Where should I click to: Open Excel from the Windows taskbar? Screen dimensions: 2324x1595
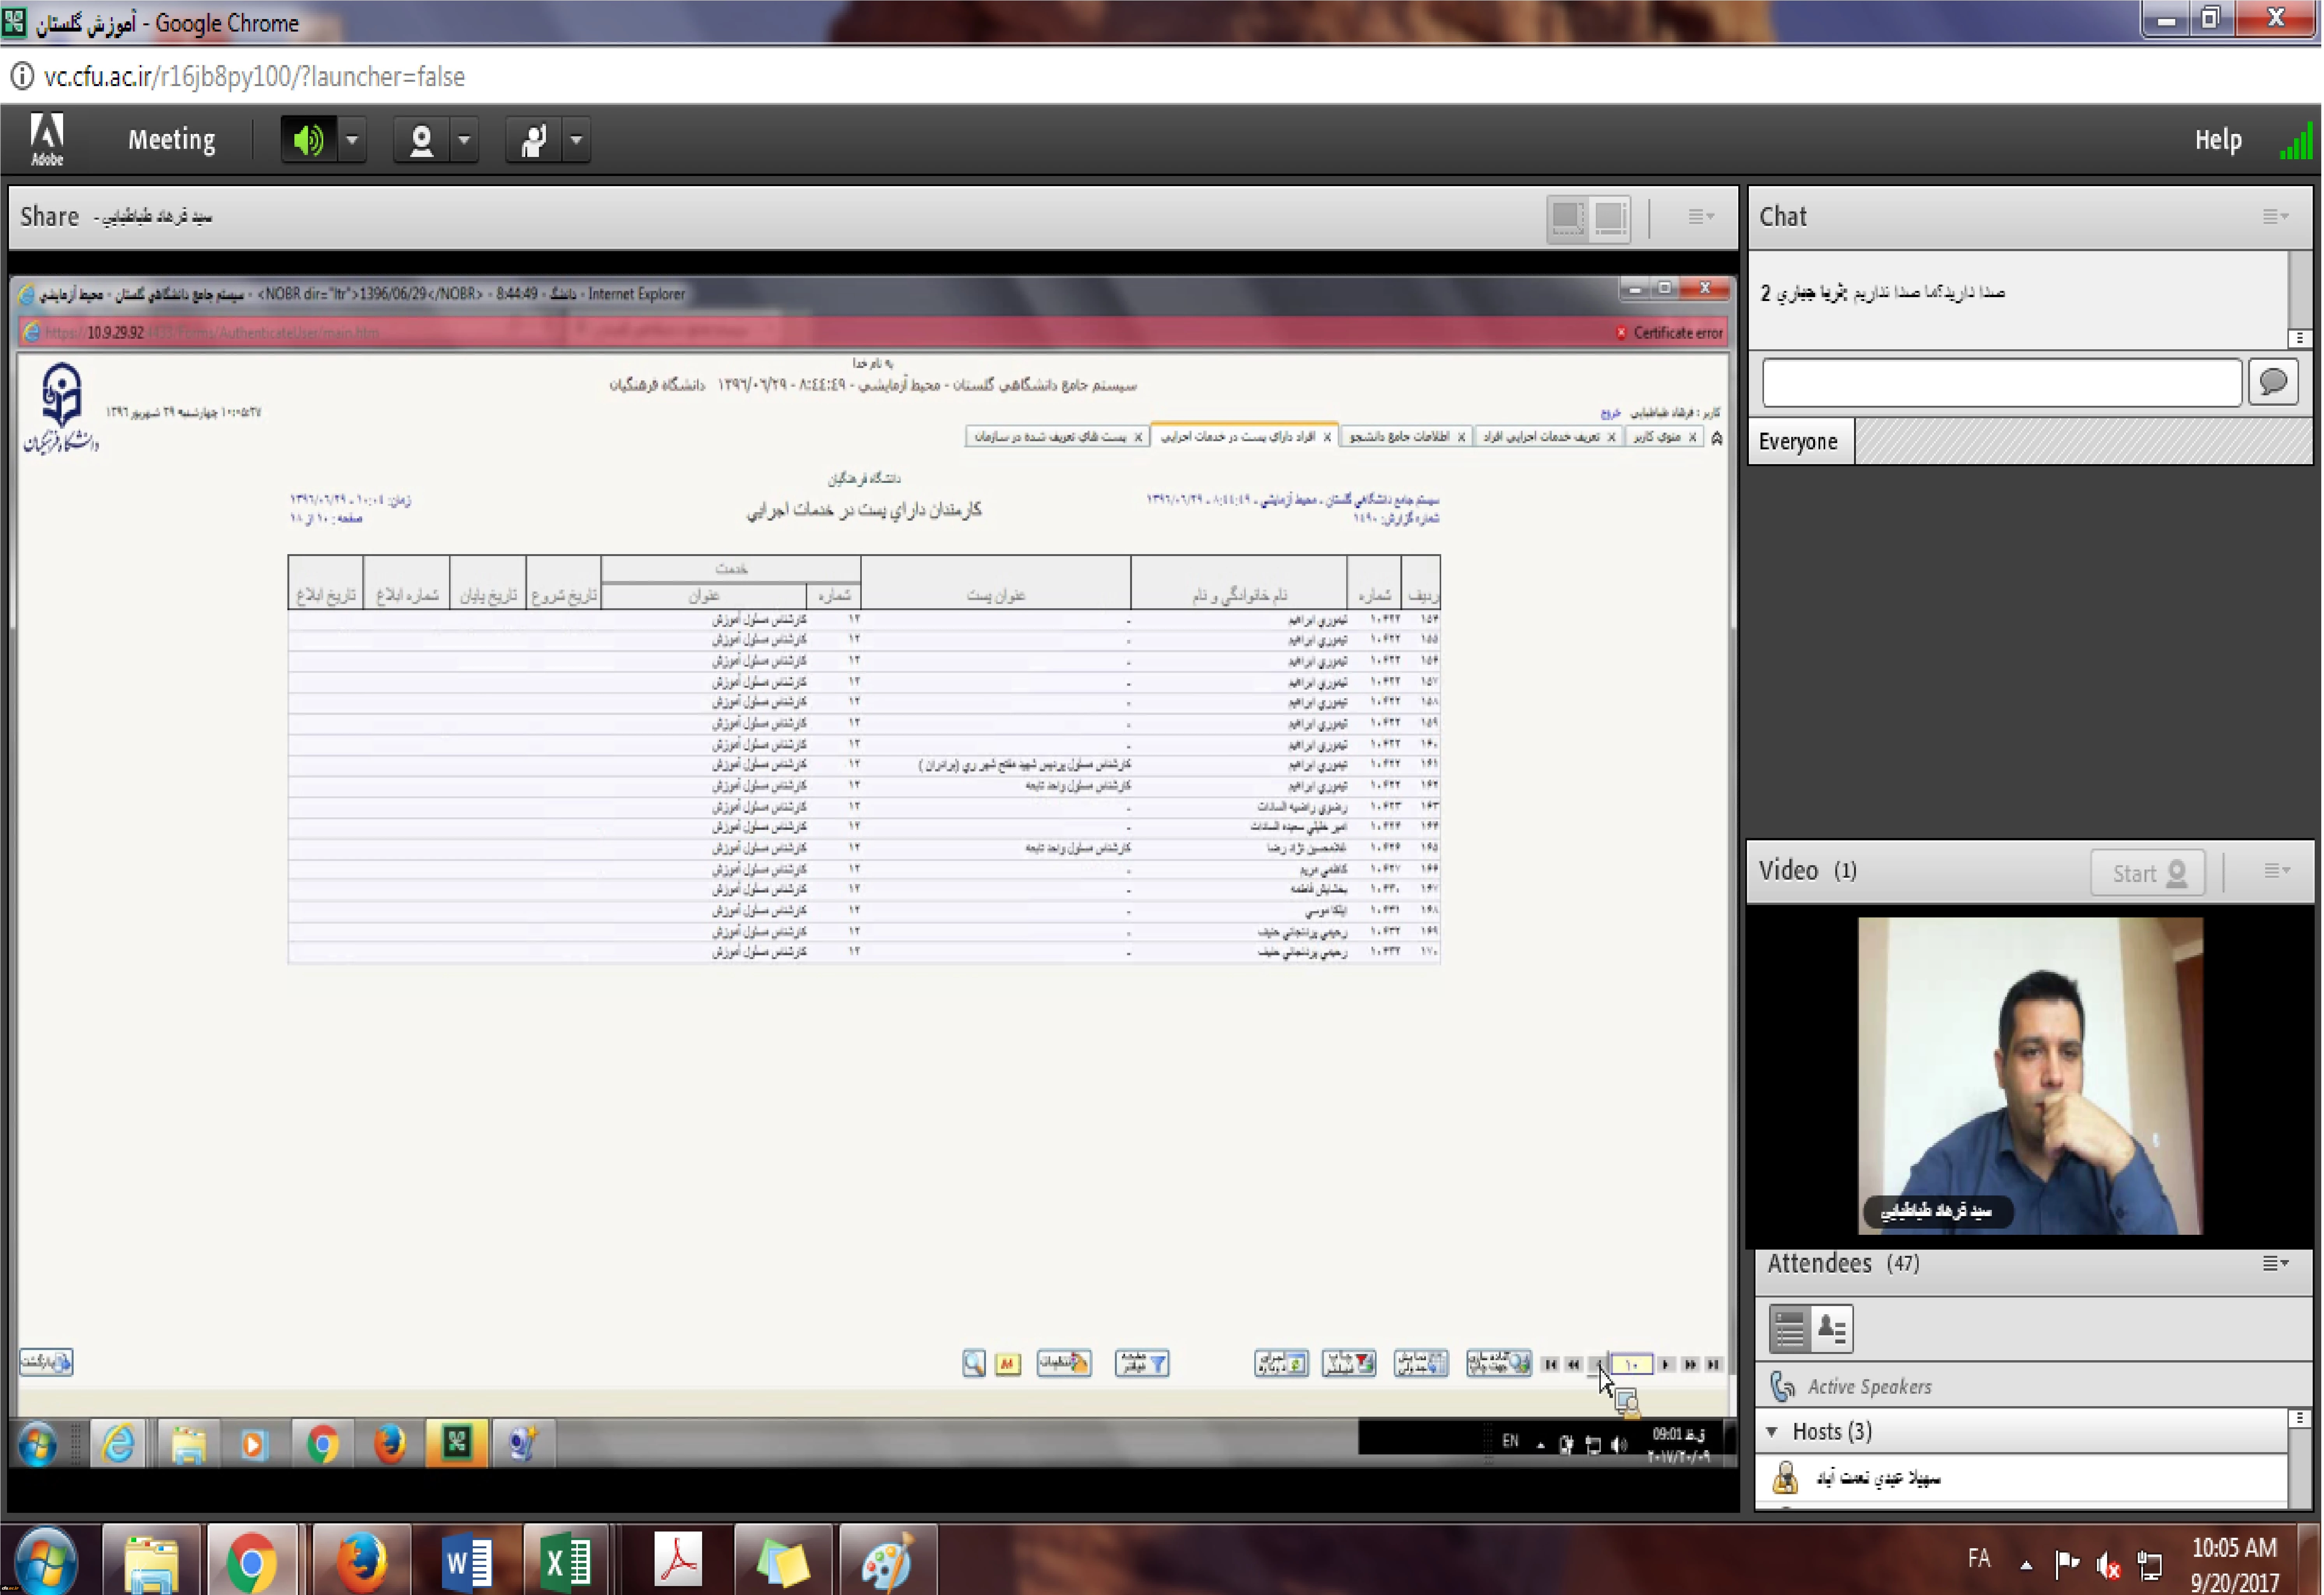565,1561
